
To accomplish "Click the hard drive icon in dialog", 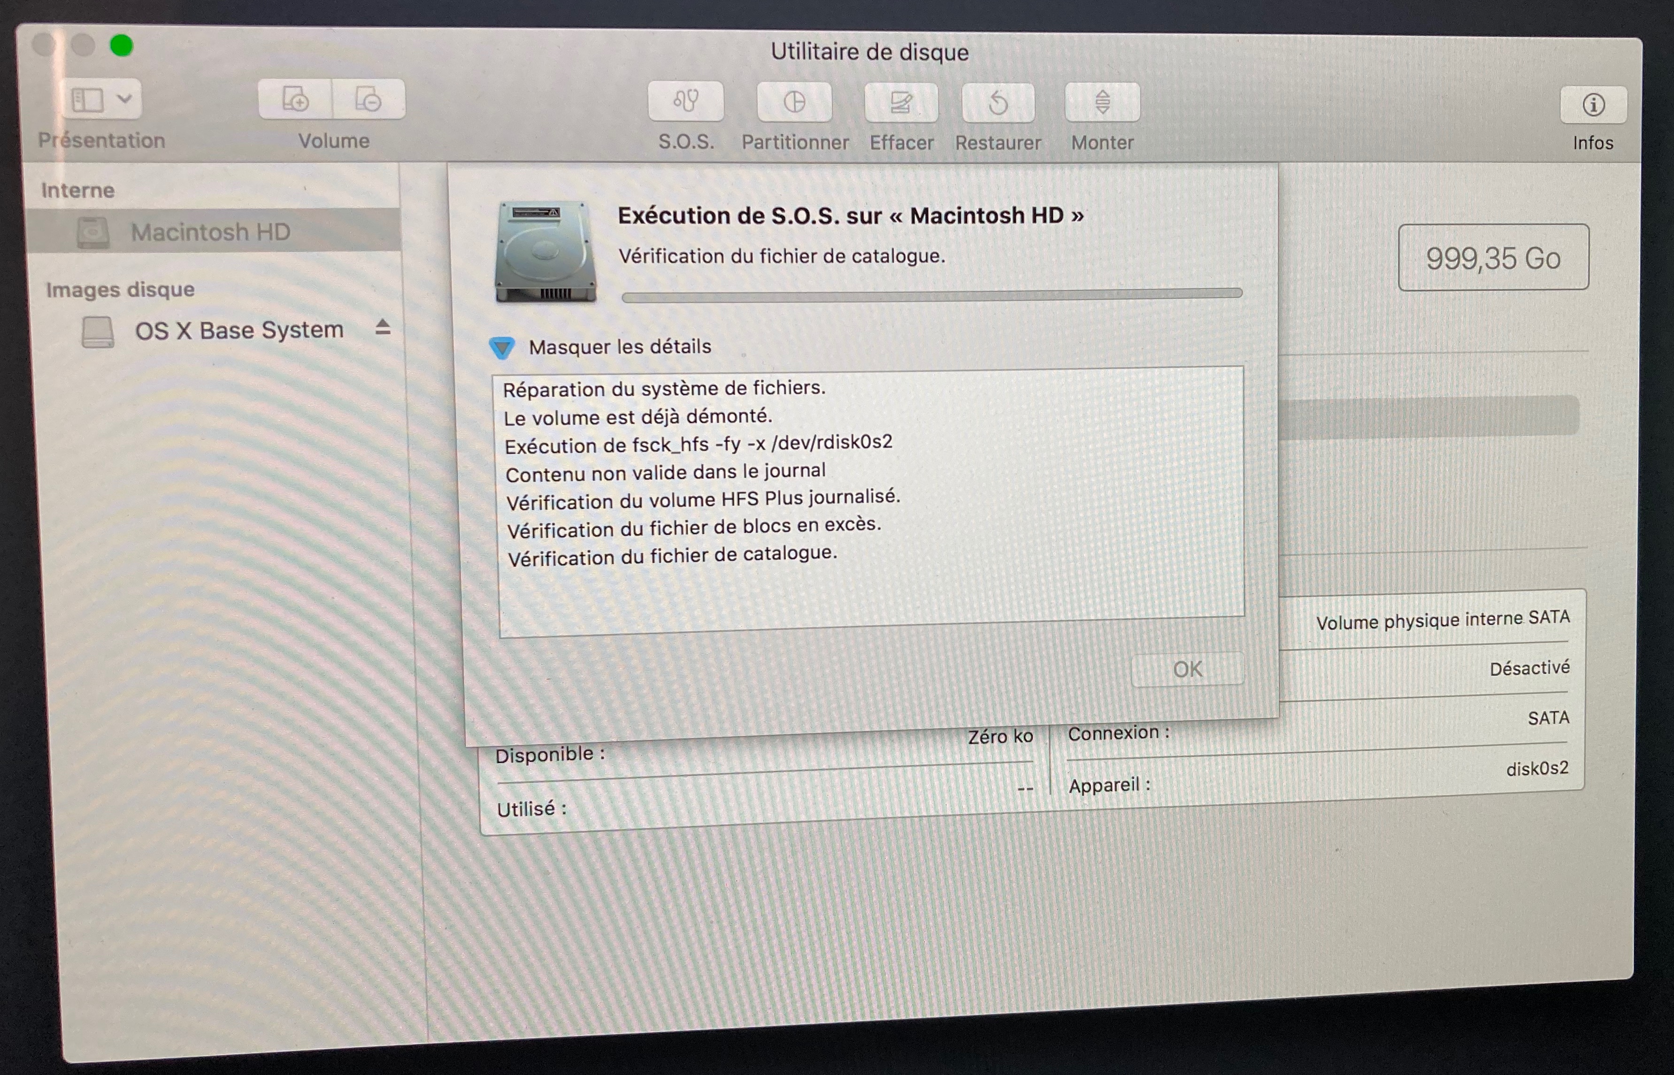I will tap(545, 251).
